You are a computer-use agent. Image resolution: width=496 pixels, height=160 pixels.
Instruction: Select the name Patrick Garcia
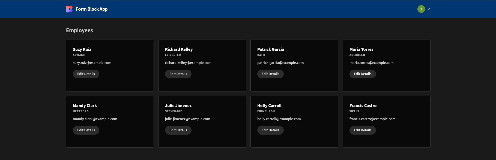[271, 49]
